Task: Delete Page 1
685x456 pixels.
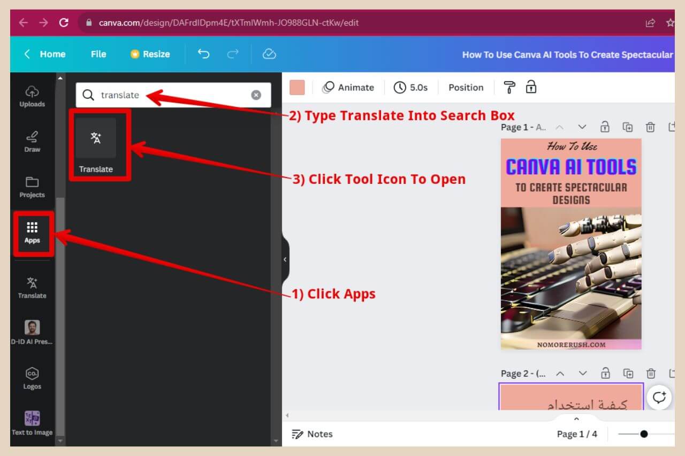Action: point(650,127)
